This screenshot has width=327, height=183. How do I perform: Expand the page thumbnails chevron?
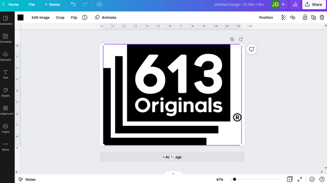coord(173,173)
